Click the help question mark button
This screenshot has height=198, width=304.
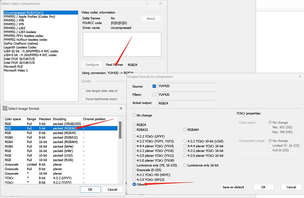(x=147, y=3)
